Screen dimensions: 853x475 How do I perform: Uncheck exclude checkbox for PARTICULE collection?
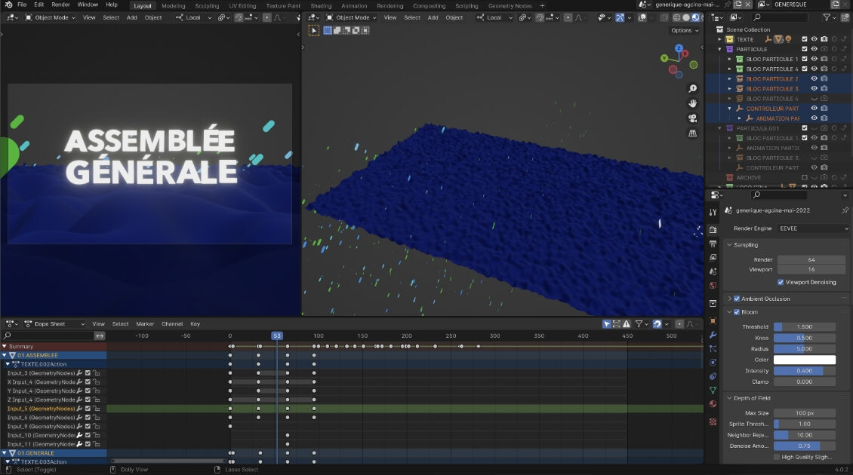point(805,49)
